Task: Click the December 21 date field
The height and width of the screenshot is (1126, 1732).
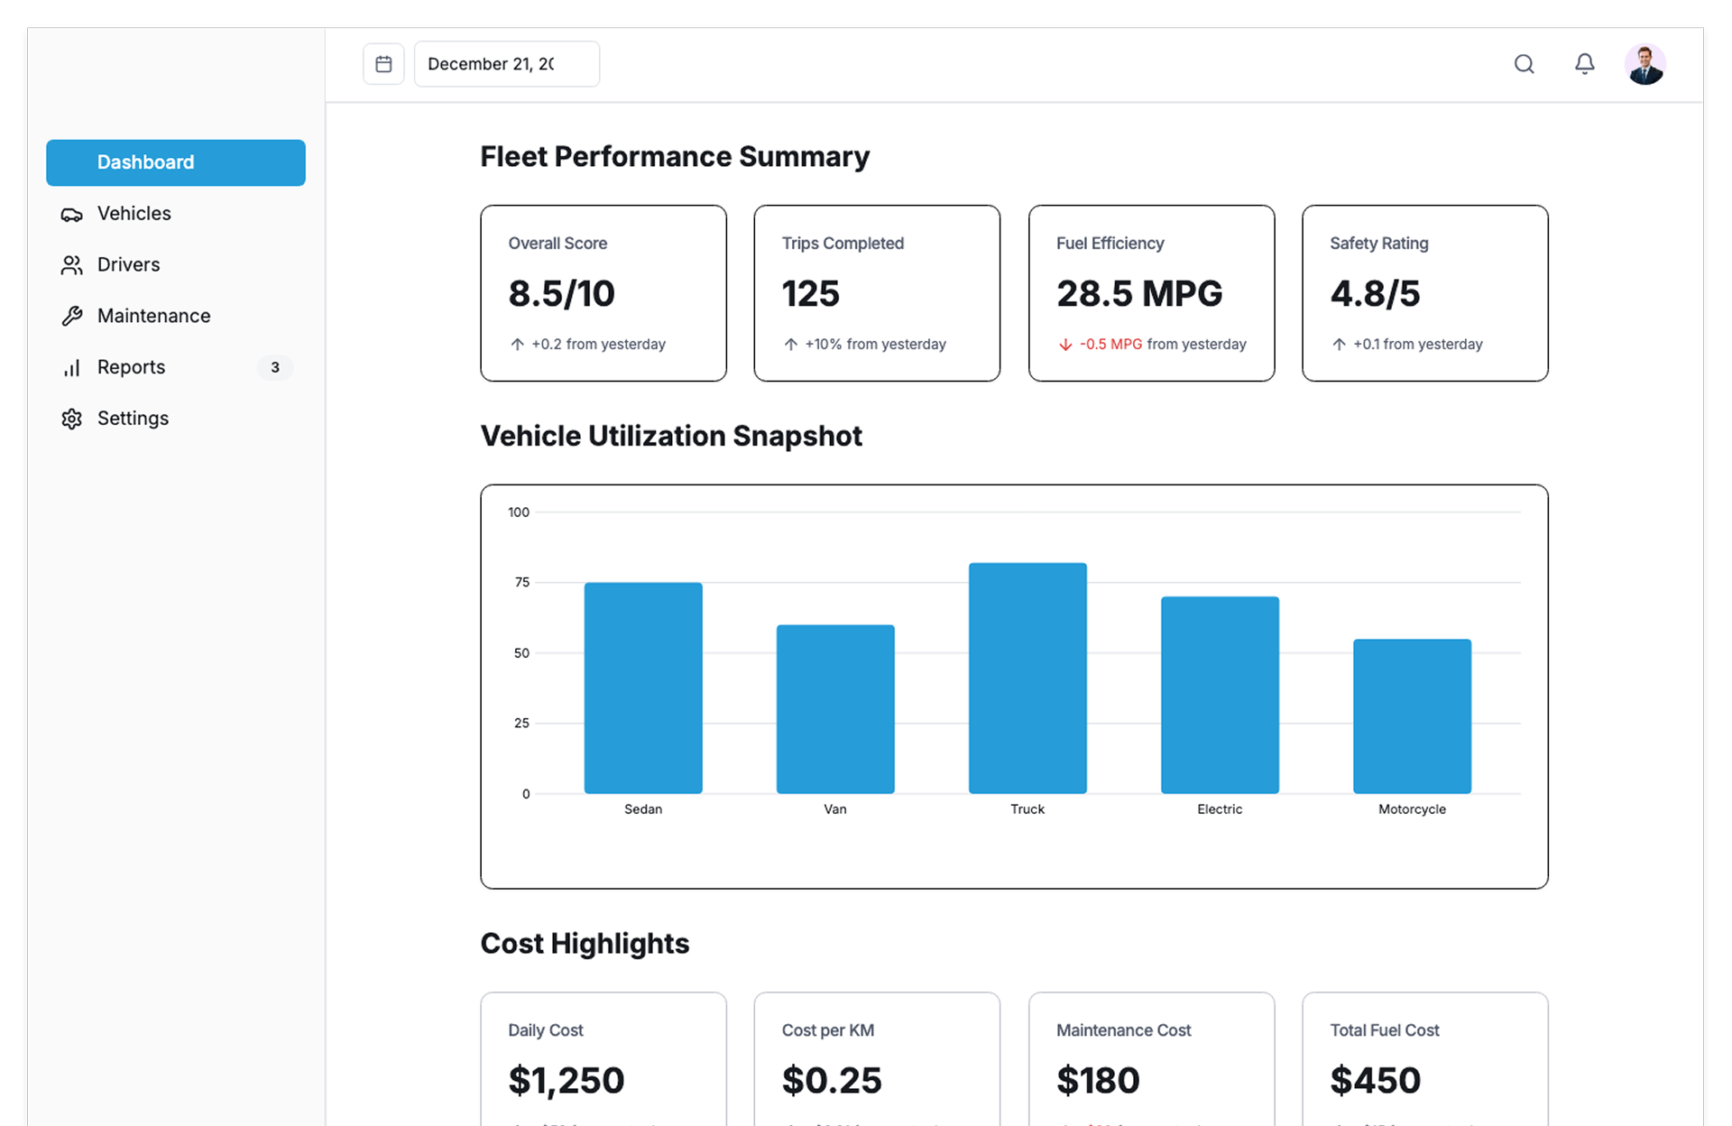Action: pyautogui.click(x=506, y=64)
